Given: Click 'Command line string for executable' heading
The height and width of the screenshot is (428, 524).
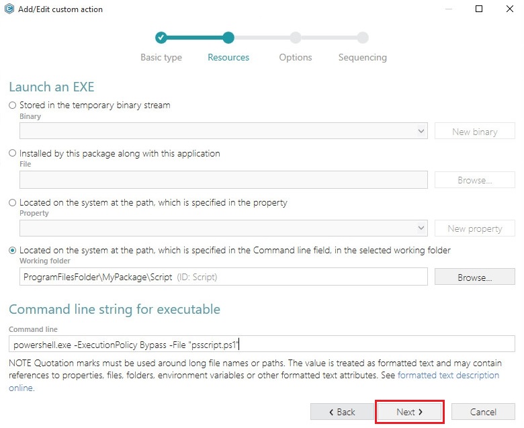Looking at the screenshot, I should point(114,309).
